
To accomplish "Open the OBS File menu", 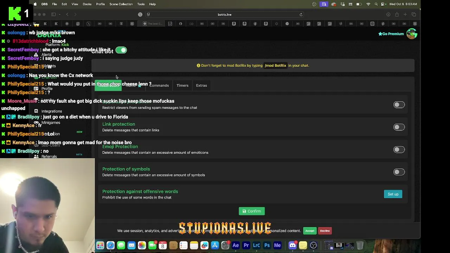I will tap(54, 4).
